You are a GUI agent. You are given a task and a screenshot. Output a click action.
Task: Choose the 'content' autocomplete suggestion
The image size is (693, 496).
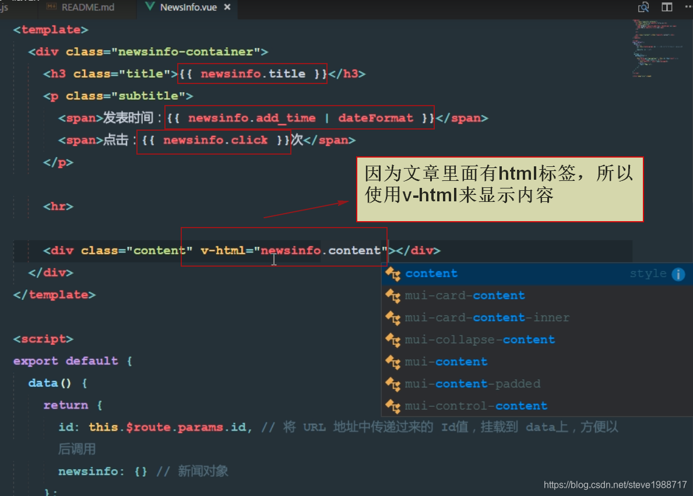pos(537,274)
